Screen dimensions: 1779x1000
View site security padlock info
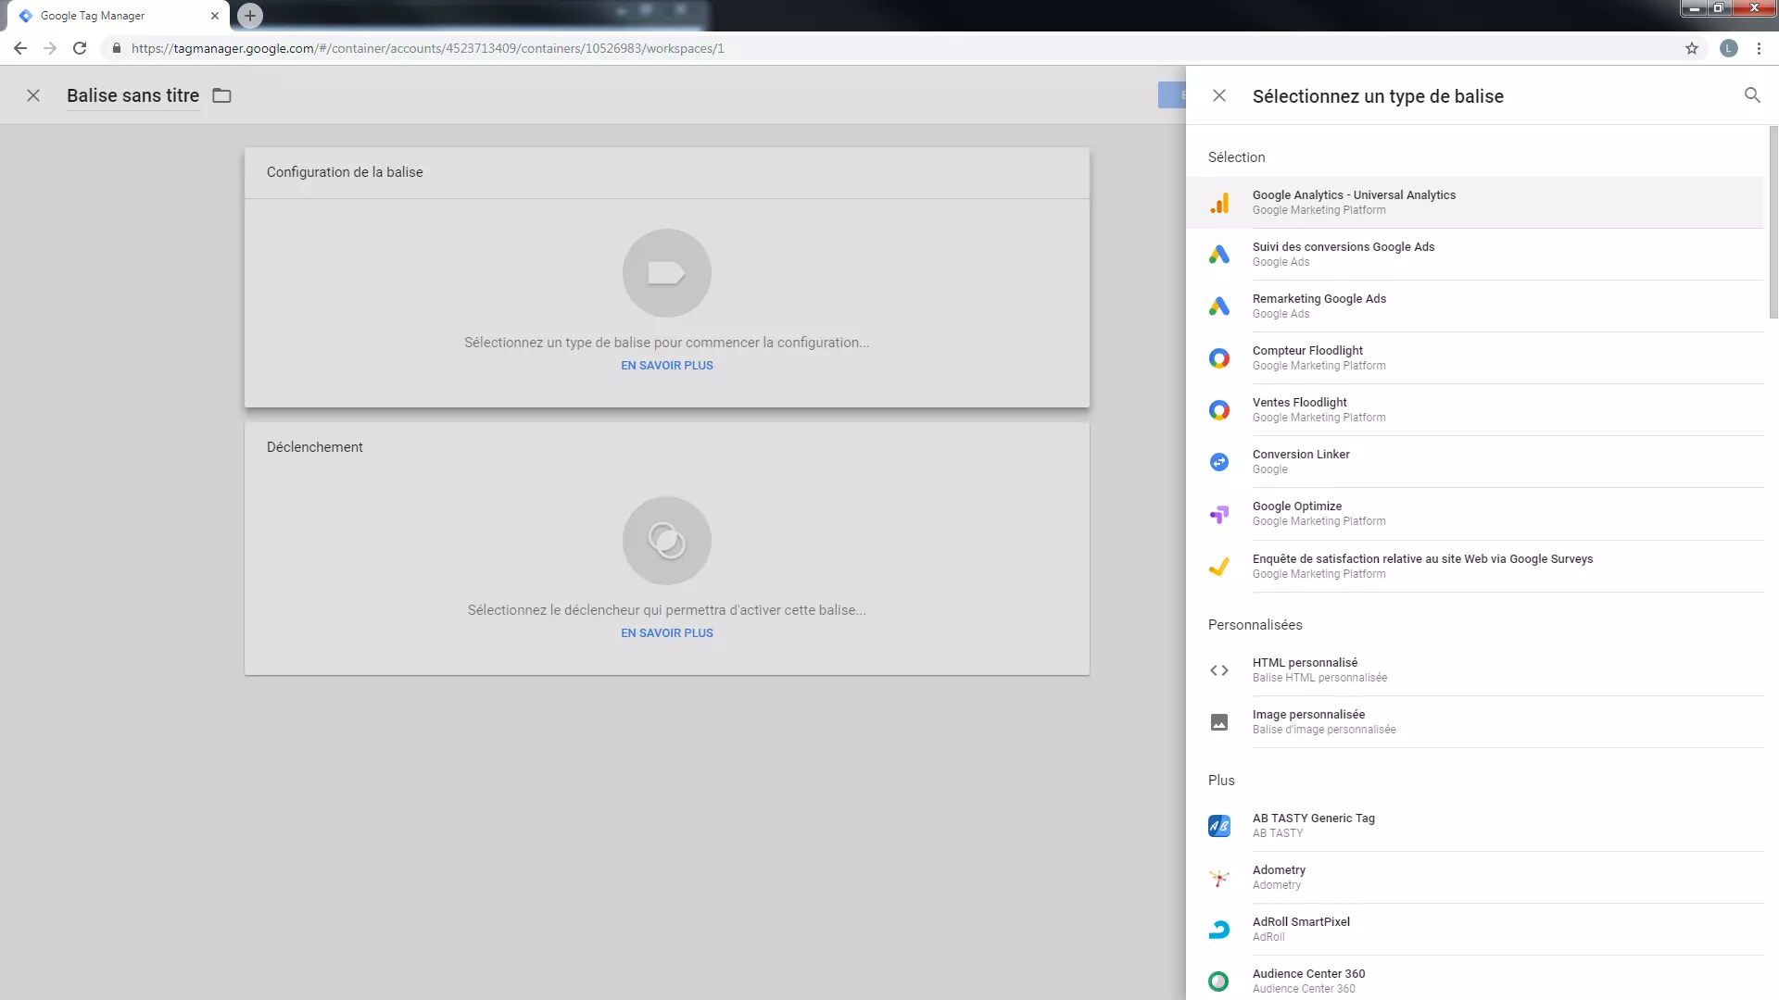[117, 48]
